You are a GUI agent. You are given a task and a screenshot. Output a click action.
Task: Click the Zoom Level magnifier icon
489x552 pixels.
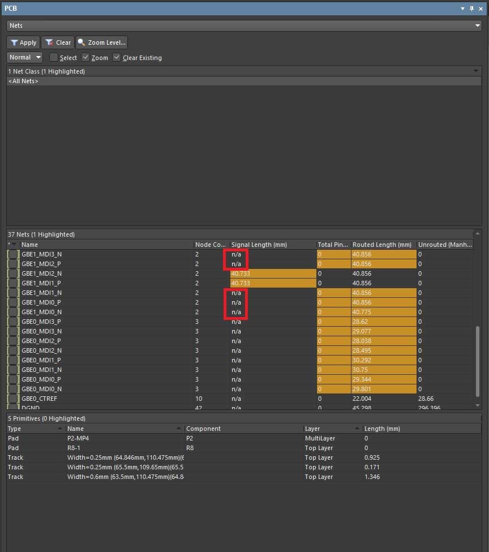coord(81,42)
